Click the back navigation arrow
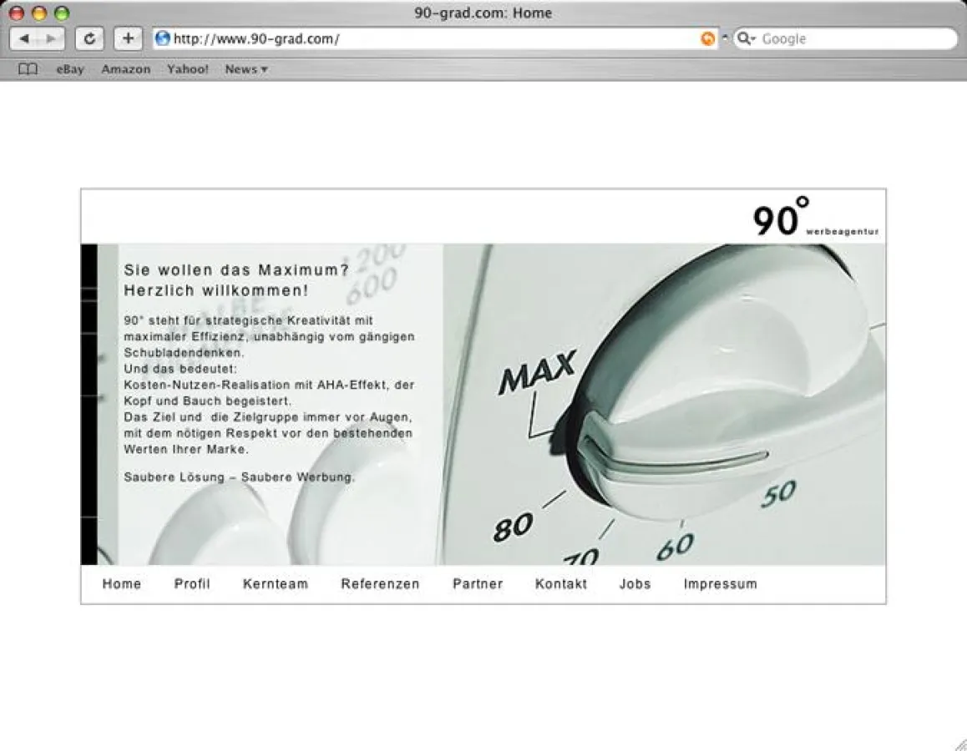The width and height of the screenshot is (967, 751). (x=25, y=38)
